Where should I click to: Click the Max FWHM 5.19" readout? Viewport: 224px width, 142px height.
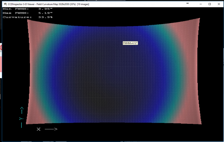[x=28, y=13]
